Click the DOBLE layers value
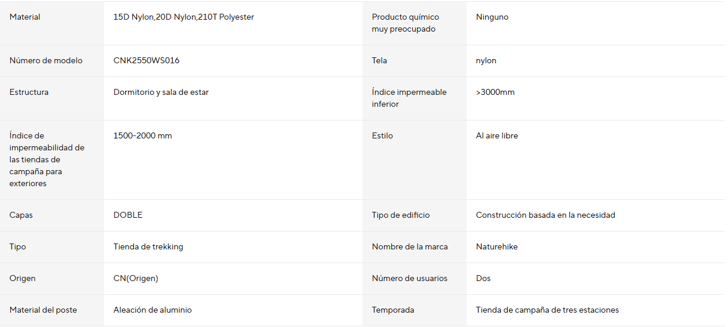The image size is (728, 327). [128, 215]
